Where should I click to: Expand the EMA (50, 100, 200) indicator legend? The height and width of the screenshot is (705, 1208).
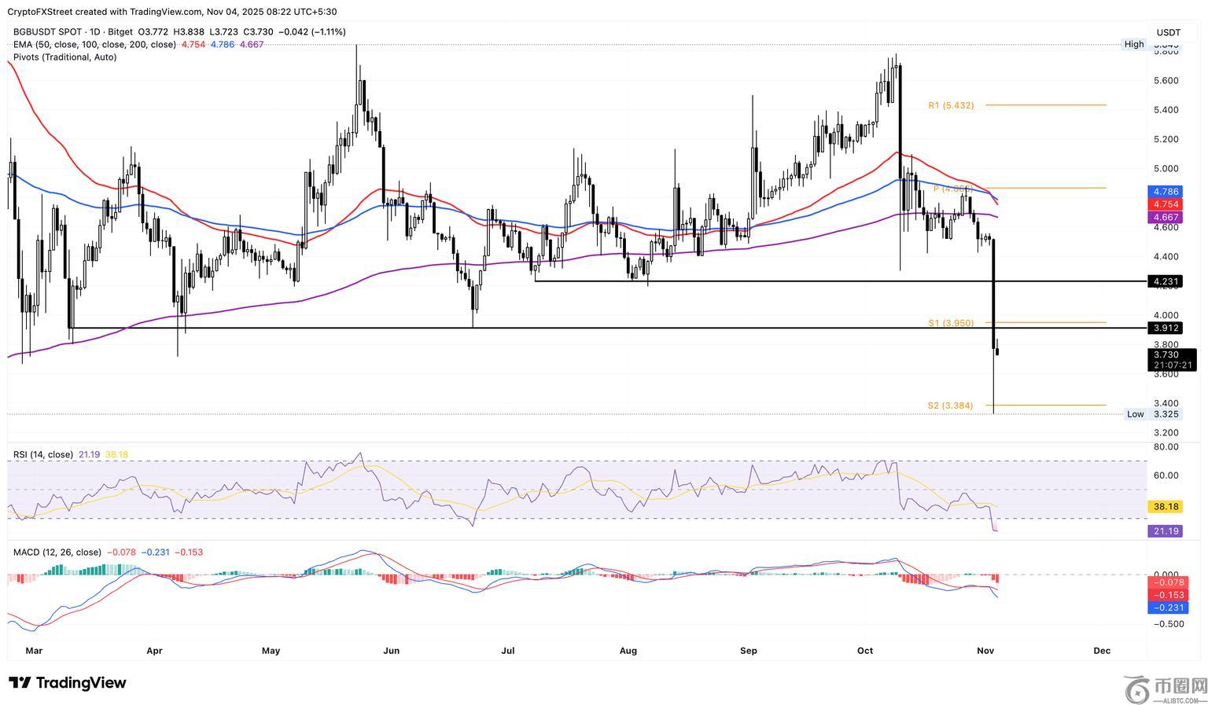tap(94, 45)
